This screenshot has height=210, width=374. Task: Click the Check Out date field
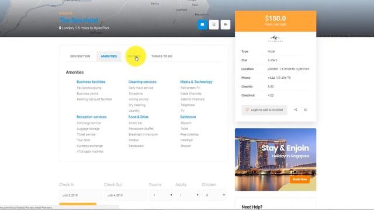(x=126, y=195)
